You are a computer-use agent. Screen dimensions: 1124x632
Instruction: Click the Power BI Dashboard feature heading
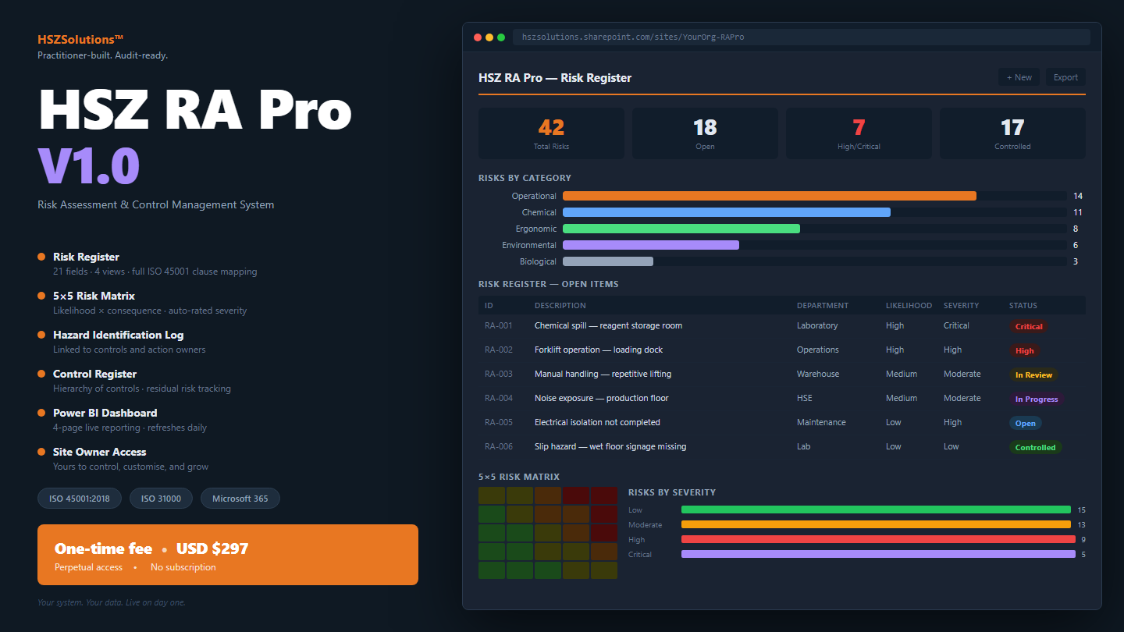click(x=105, y=413)
